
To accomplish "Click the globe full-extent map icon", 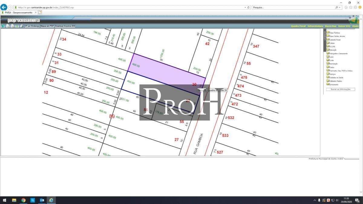I will click(3, 26).
